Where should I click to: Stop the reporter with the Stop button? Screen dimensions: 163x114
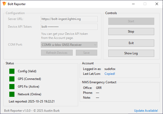pyautogui.click(x=131, y=32)
